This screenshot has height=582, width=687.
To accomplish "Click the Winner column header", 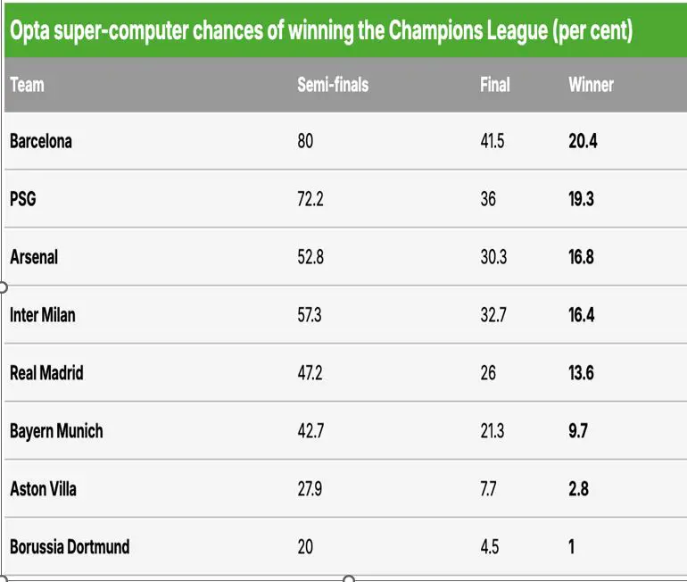I will click(591, 86).
